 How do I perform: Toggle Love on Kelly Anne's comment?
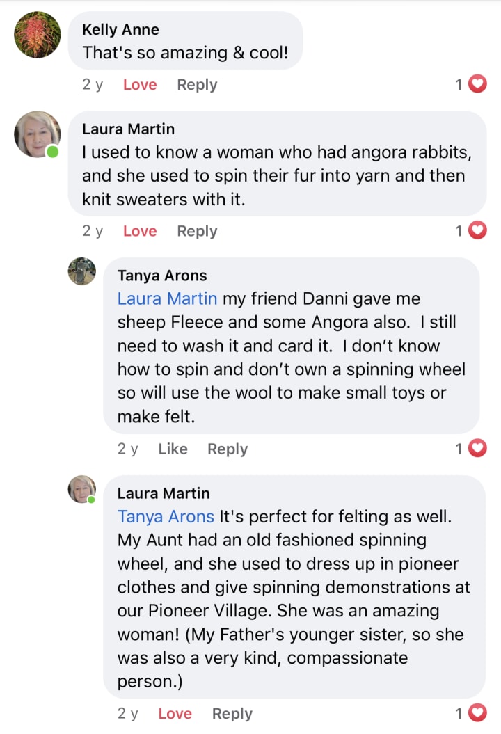(140, 85)
